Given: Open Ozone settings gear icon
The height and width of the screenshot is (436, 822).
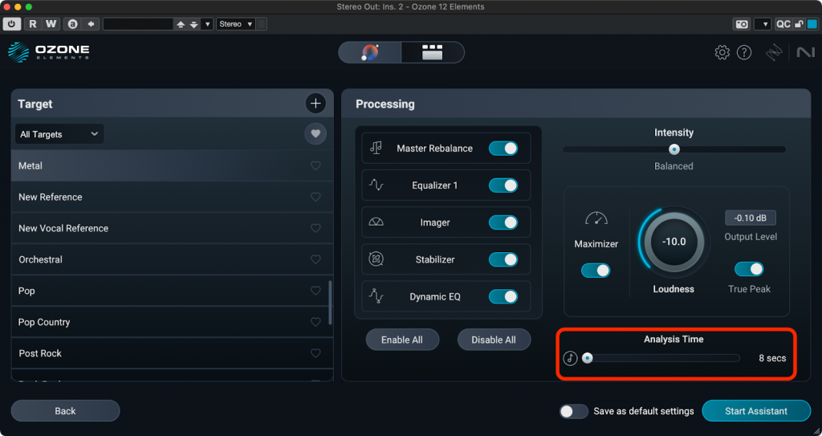Looking at the screenshot, I should coord(722,53).
